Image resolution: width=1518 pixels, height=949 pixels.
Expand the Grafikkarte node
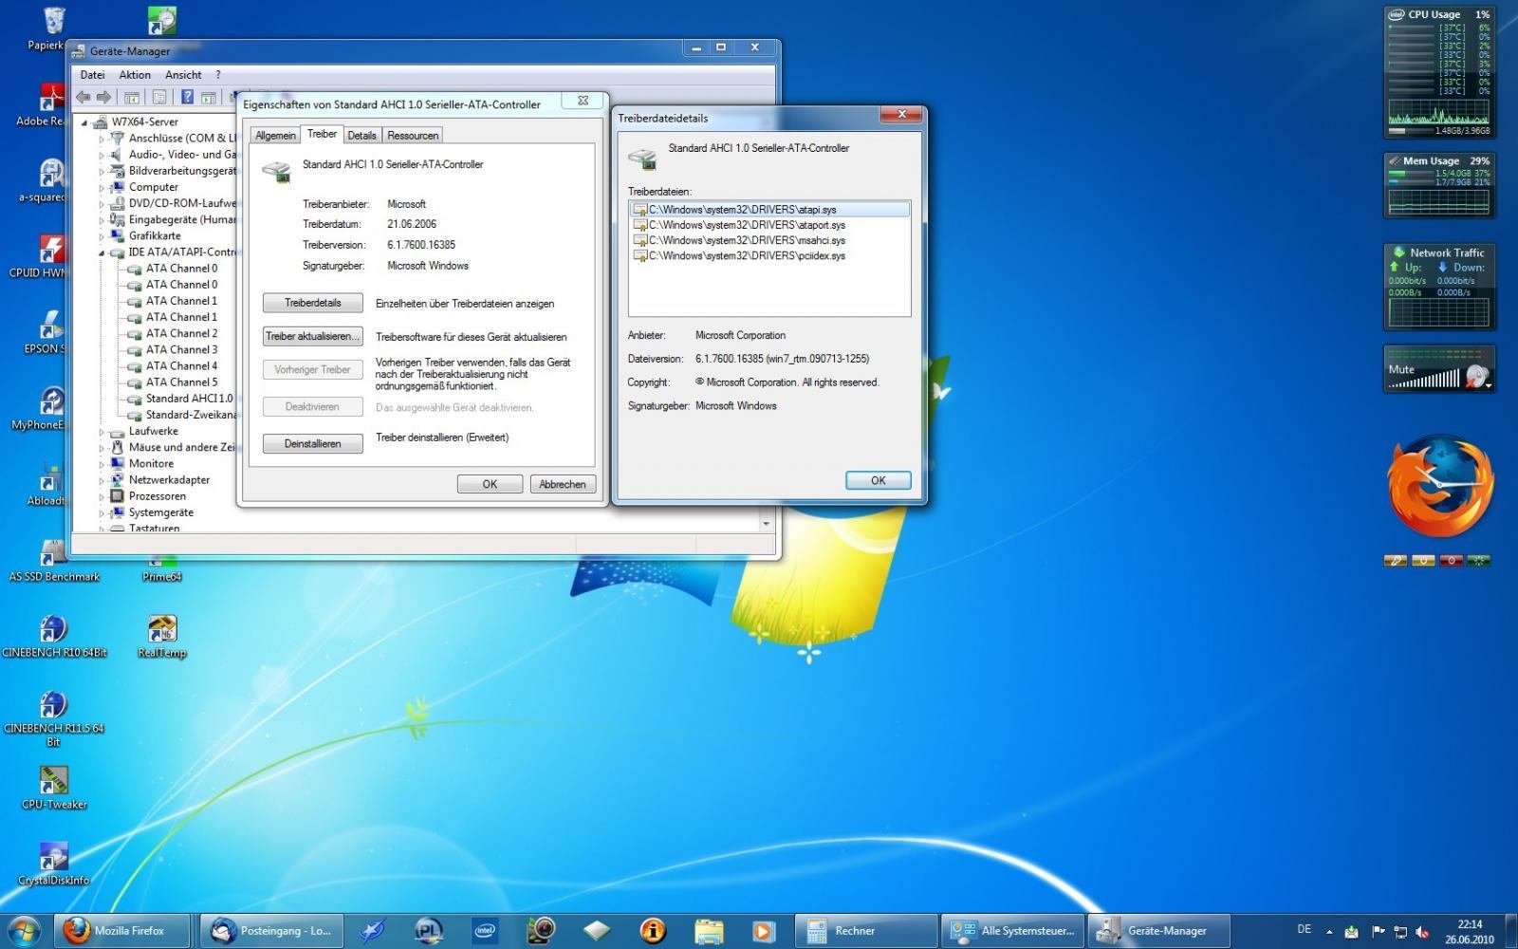(x=102, y=236)
